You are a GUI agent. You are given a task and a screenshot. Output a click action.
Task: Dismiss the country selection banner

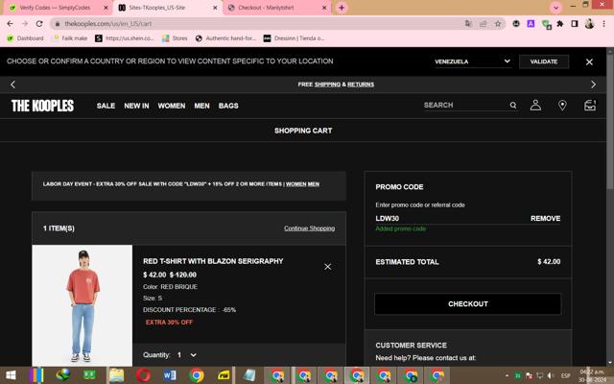589,61
